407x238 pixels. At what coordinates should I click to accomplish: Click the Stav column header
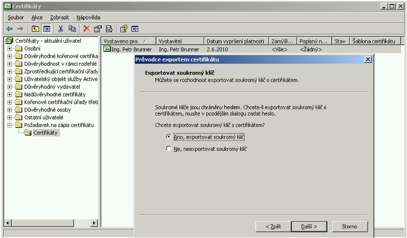[x=340, y=41]
